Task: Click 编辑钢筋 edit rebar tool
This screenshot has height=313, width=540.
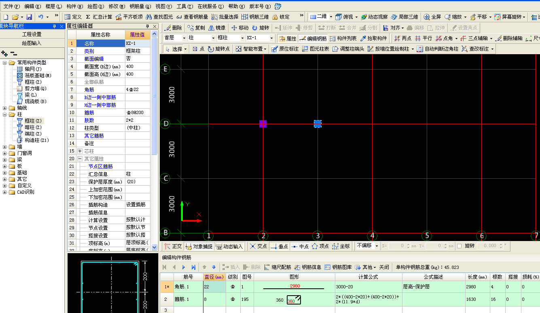Action: (x=313, y=38)
